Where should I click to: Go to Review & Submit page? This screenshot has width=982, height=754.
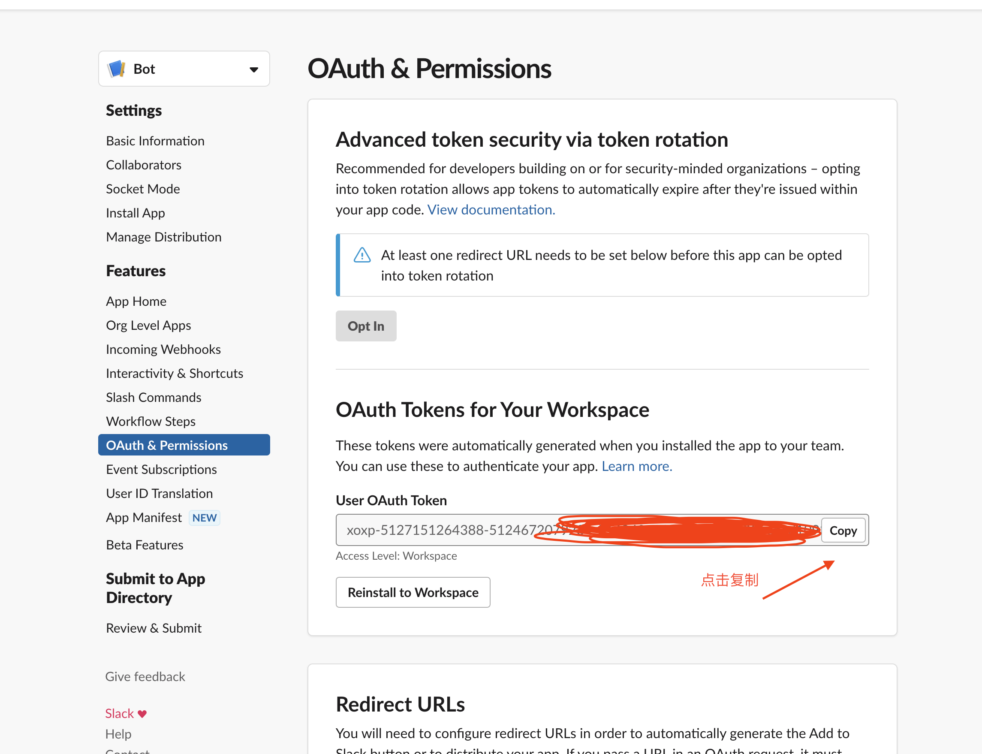click(154, 628)
